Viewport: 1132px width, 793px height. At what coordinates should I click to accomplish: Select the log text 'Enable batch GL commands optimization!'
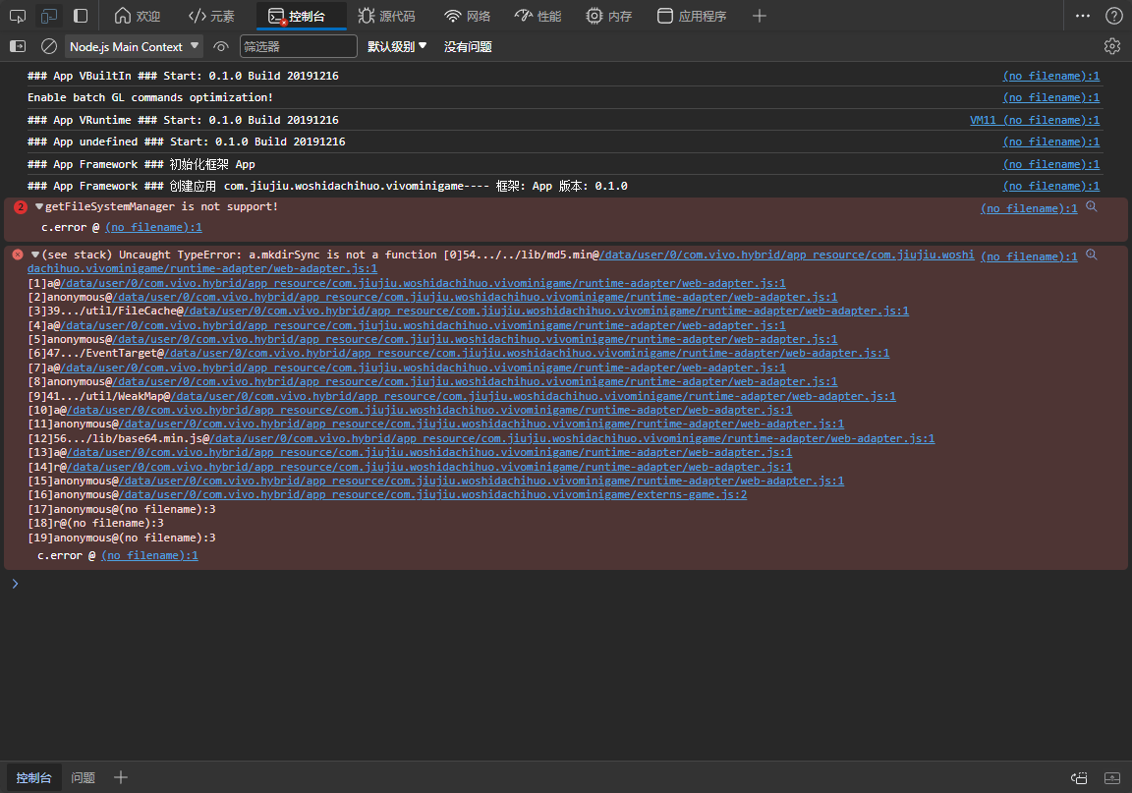(x=150, y=97)
